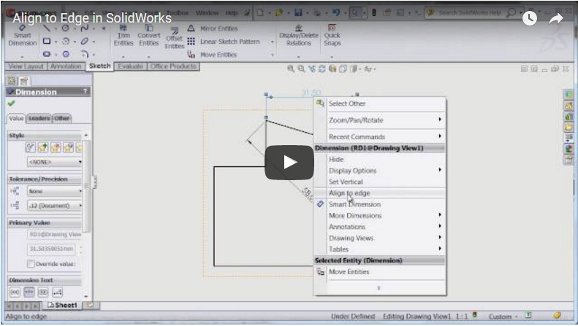The image size is (578, 326).
Task: Open Quick Snaps tool
Action: (x=332, y=36)
